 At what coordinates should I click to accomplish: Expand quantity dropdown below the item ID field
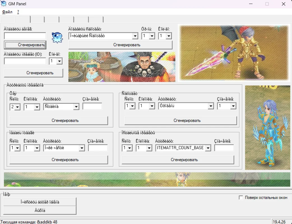click(59, 61)
